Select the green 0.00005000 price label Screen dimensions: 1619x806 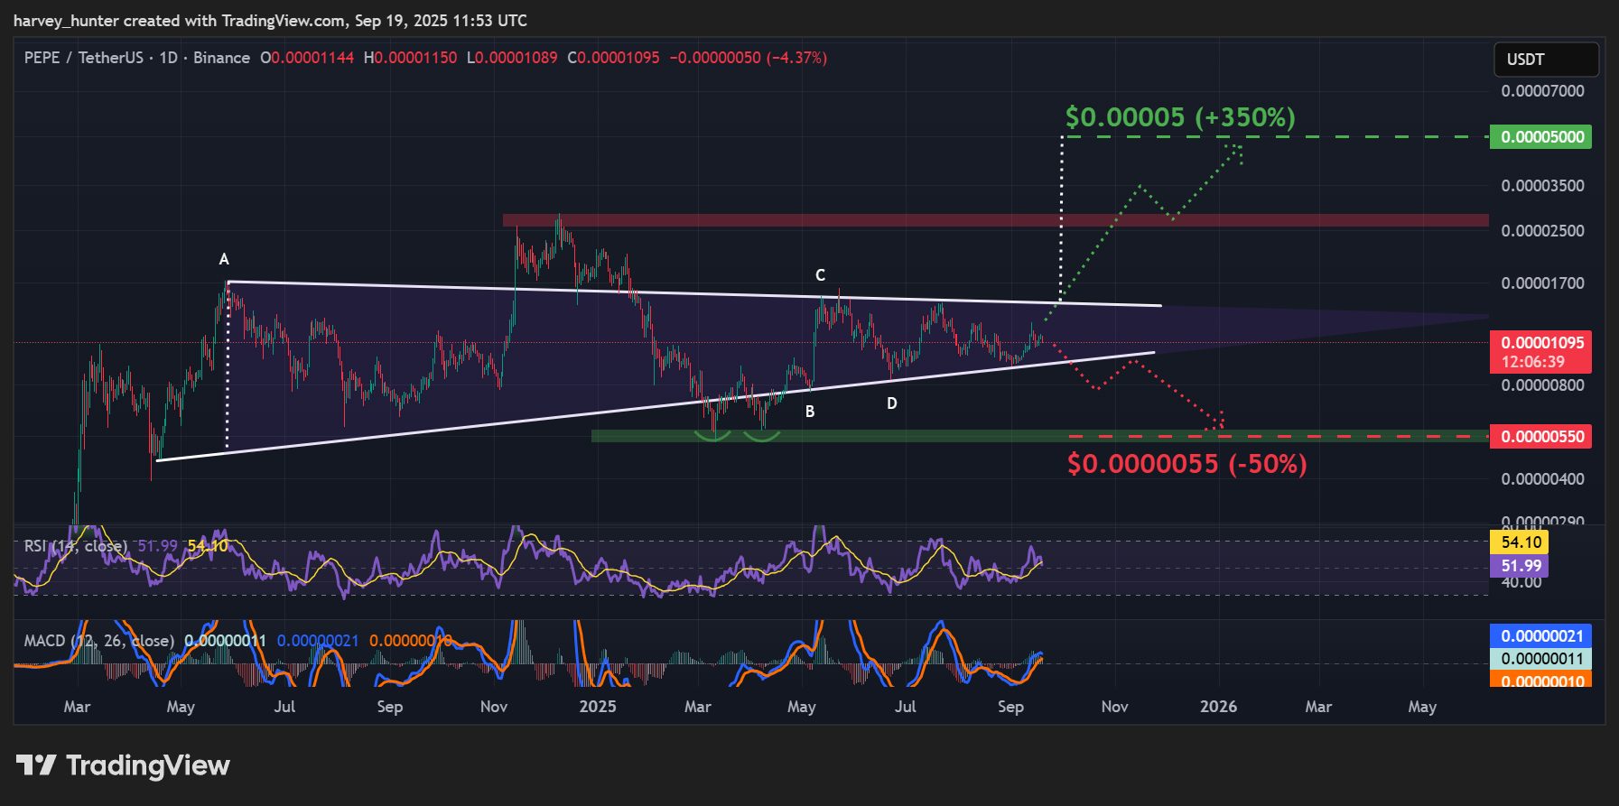pos(1540,137)
